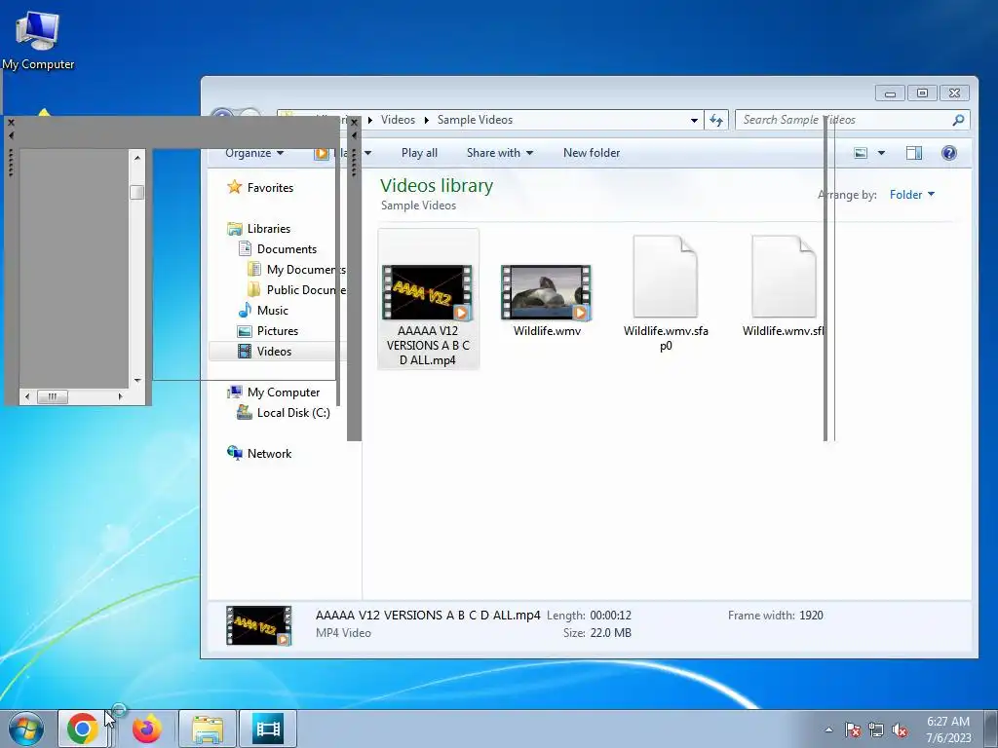The height and width of the screenshot is (748, 998).
Task: Click the New folder button
Action: click(592, 153)
